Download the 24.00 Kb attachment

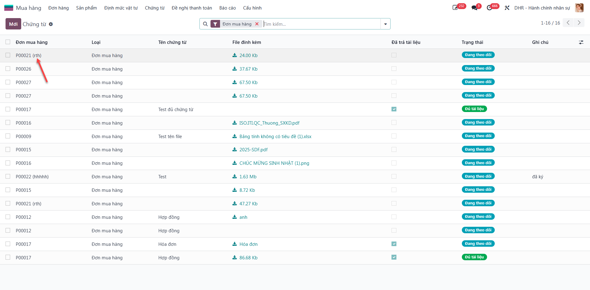click(x=245, y=56)
